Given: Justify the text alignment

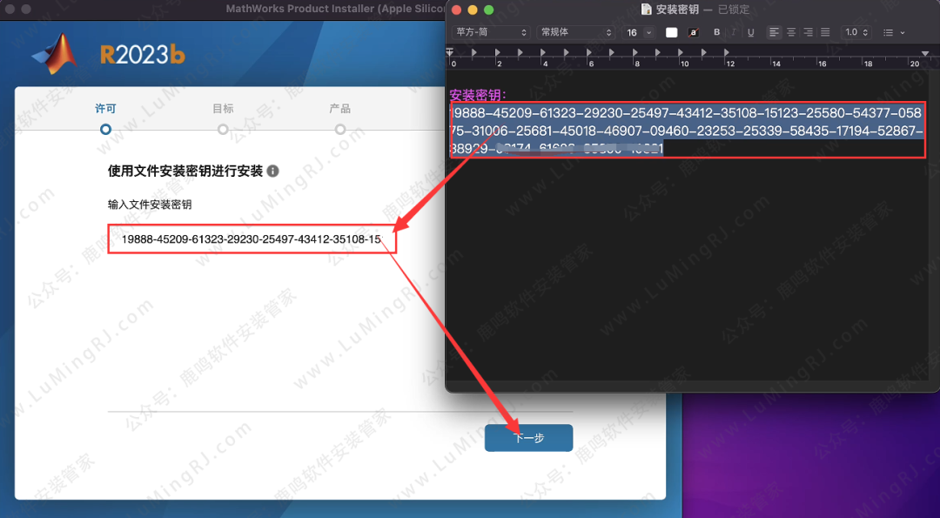Looking at the screenshot, I should pyautogui.click(x=825, y=32).
